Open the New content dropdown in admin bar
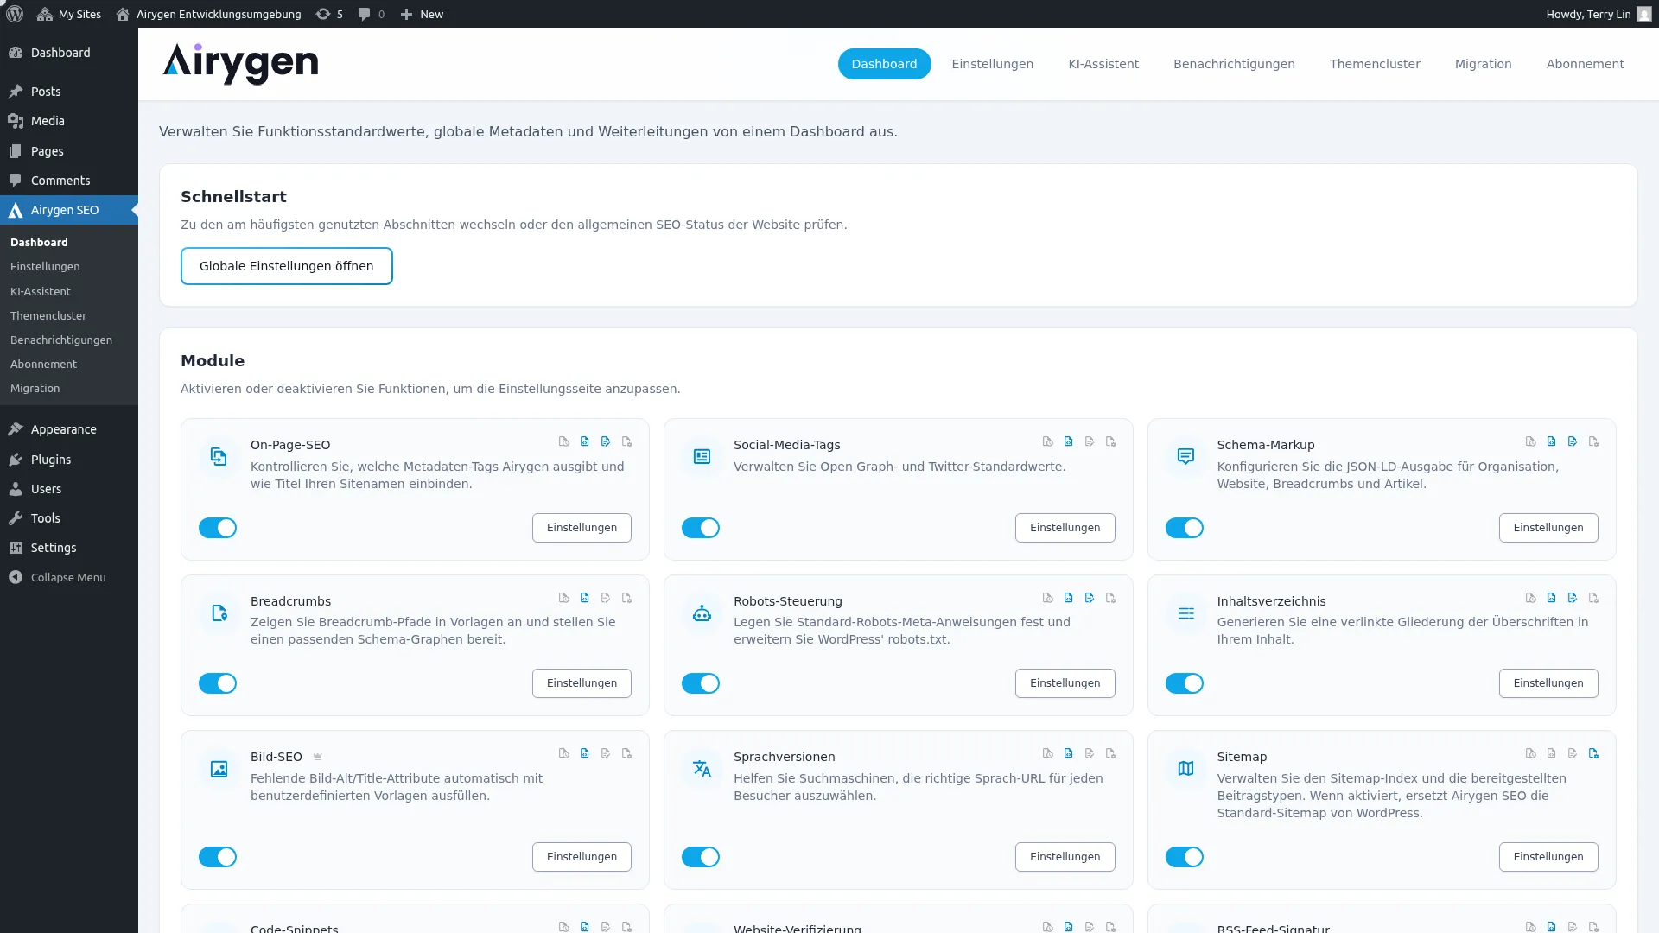The height and width of the screenshot is (933, 1659). point(421,14)
